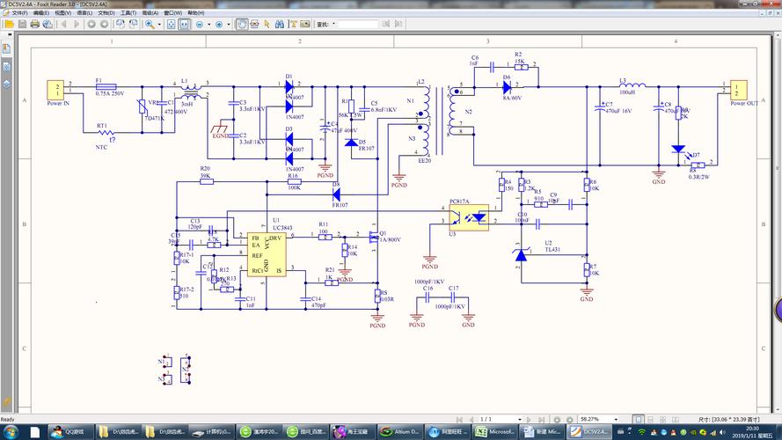The height and width of the screenshot is (440, 782).
Task: Open the 文件(F) menu
Action: pos(18,13)
